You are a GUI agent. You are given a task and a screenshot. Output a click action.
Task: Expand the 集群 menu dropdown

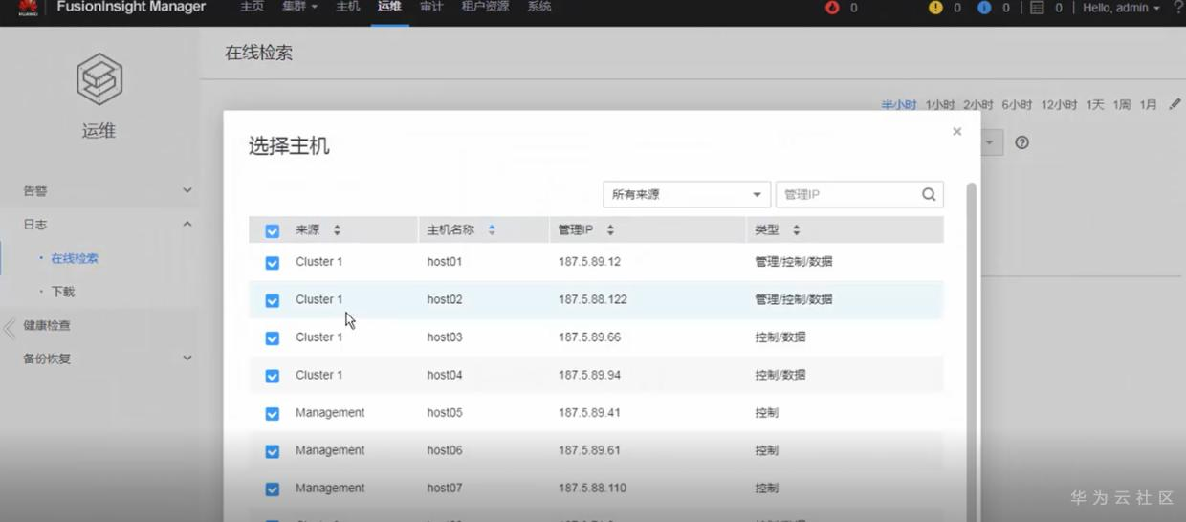click(x=299, y=7)
